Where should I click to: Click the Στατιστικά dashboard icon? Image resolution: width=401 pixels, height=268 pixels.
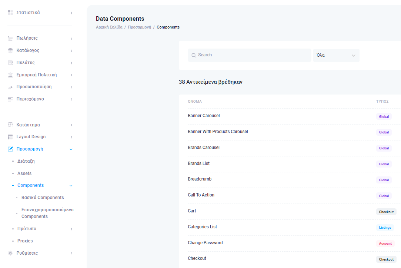point(10,13)
